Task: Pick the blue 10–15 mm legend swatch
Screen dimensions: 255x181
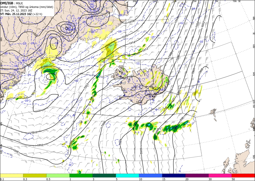Action: click(x=151, y=175)
